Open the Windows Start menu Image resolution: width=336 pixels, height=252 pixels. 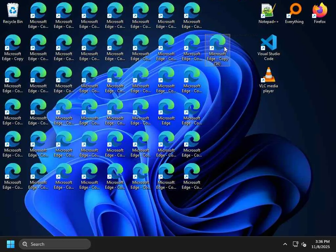(10, 244)
